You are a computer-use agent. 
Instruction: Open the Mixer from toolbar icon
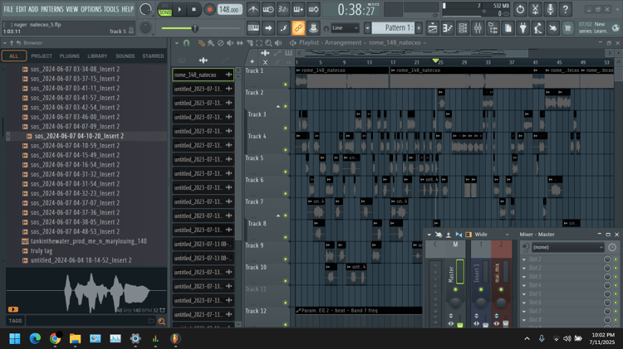478,28
